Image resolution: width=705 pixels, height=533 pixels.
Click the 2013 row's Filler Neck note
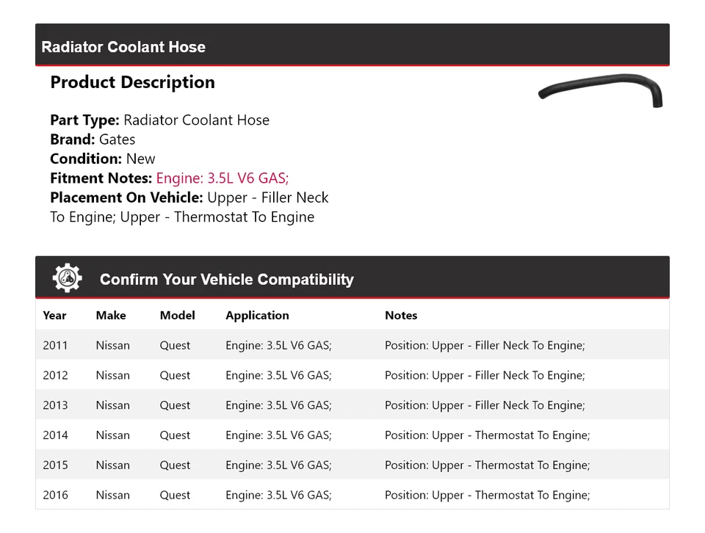(x=485, y=405)
